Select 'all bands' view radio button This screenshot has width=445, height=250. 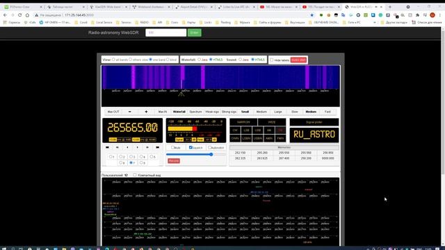(113, 60)
